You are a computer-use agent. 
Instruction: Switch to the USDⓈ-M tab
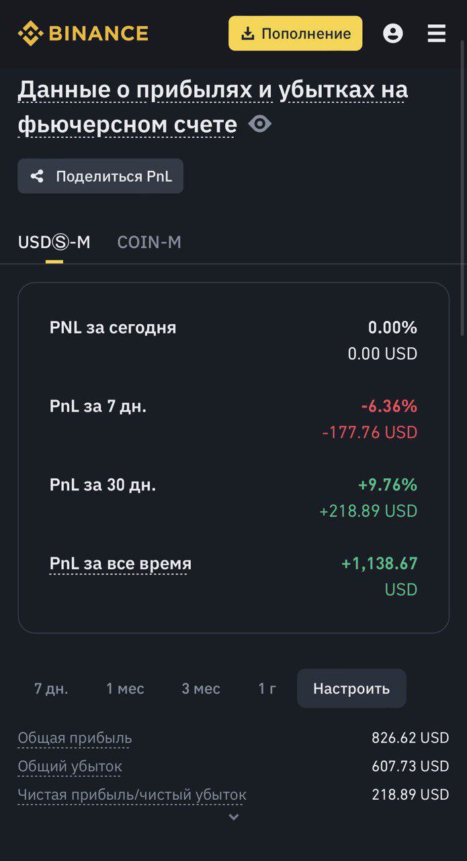[54, 242]
